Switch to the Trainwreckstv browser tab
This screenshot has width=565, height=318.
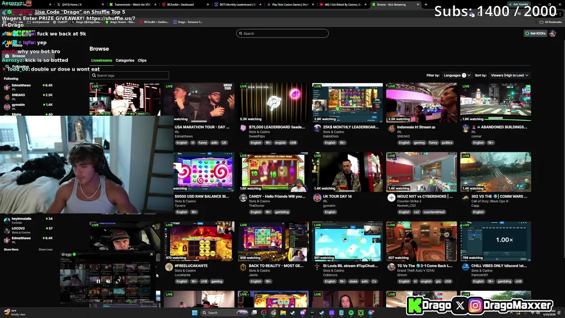tap(132, 4)
